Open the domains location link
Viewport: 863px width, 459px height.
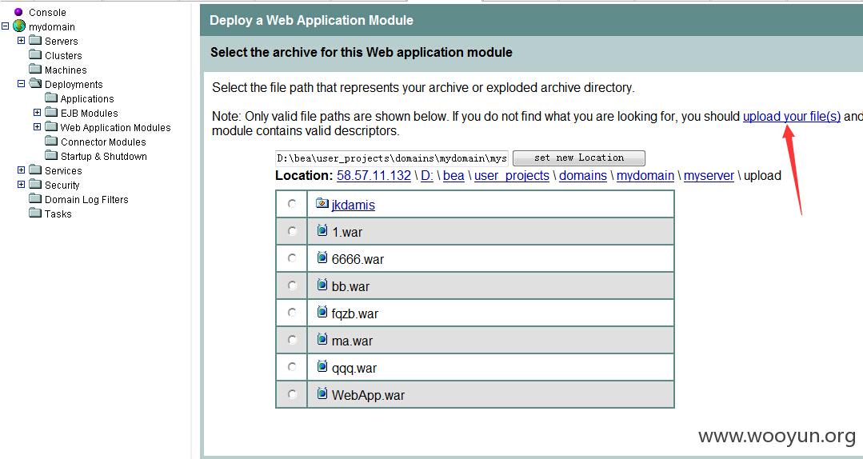583,176
